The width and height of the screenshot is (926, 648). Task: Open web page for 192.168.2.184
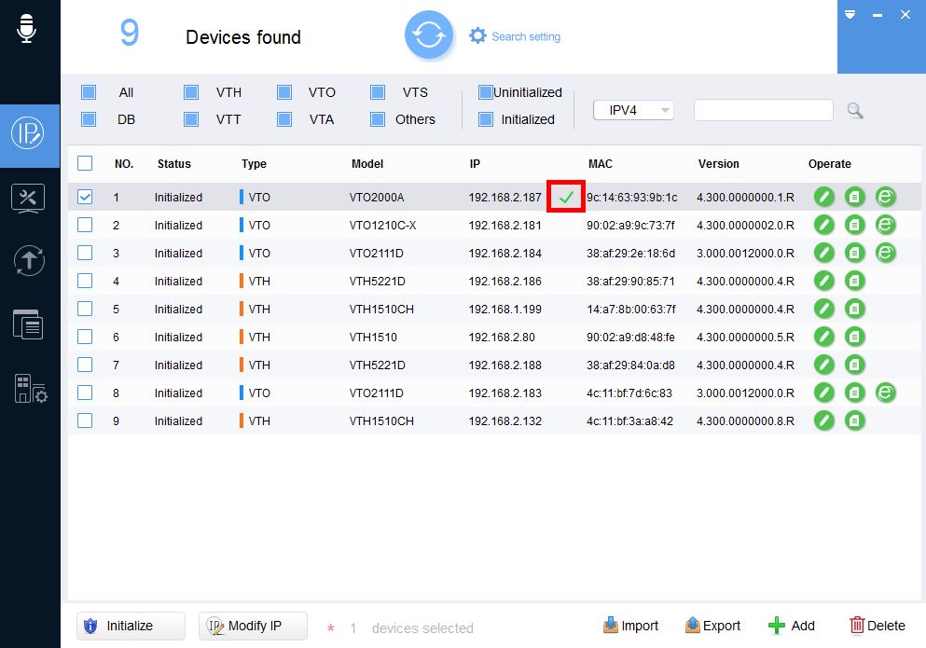pos(885,253)
